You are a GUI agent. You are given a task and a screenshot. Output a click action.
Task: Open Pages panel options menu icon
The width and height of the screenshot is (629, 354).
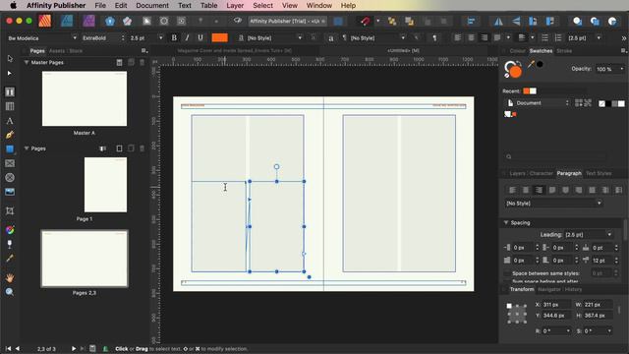point(144,51)
